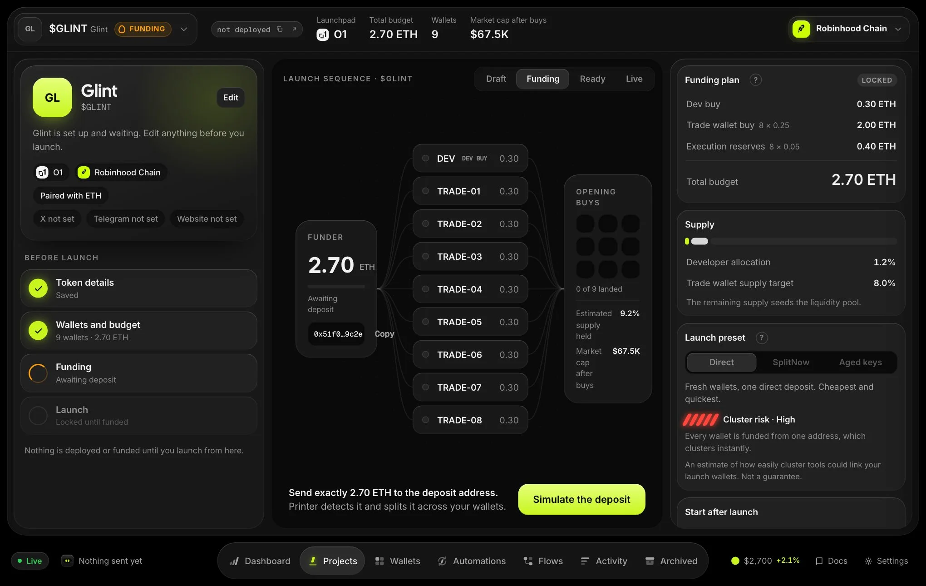The image size is (926, 586).
Task: Click the Telegram not set chip
Action: pos(126,219)
